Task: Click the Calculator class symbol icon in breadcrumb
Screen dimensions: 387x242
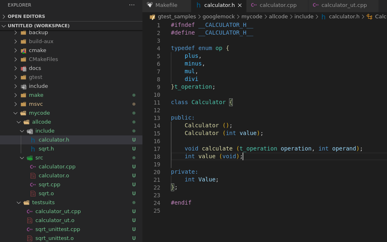Action: [369, 16]
